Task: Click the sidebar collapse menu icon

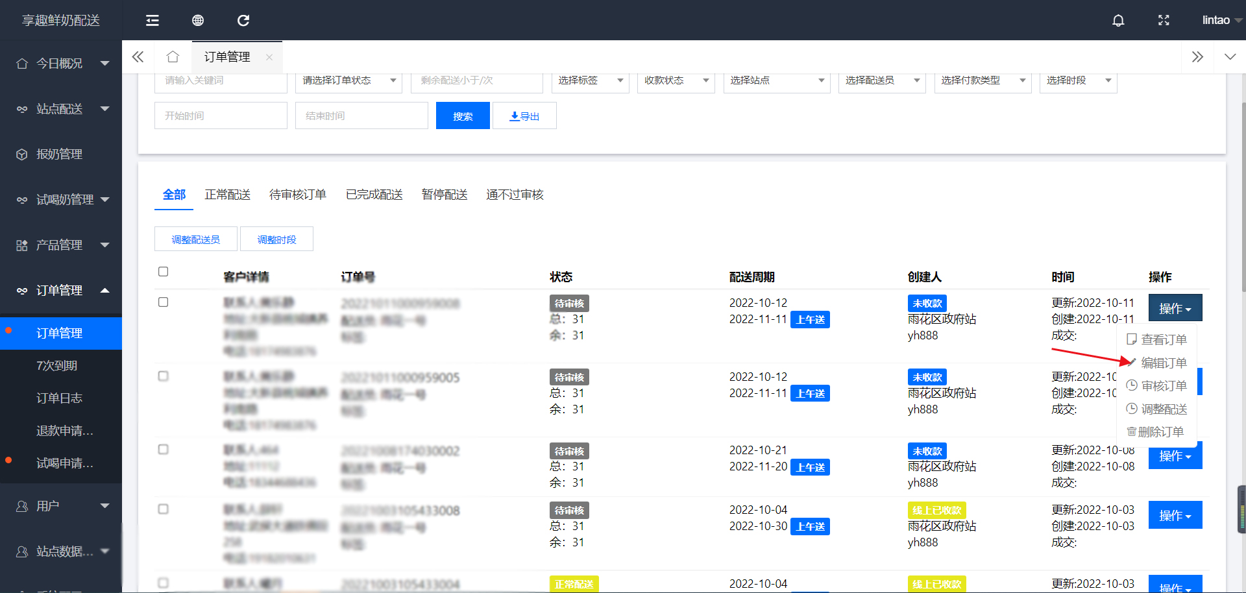Action: click(153, 21)
